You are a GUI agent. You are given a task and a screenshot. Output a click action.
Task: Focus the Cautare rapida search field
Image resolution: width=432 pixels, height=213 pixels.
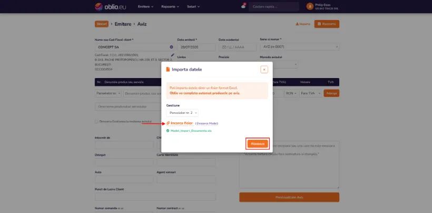pos(274,6)
